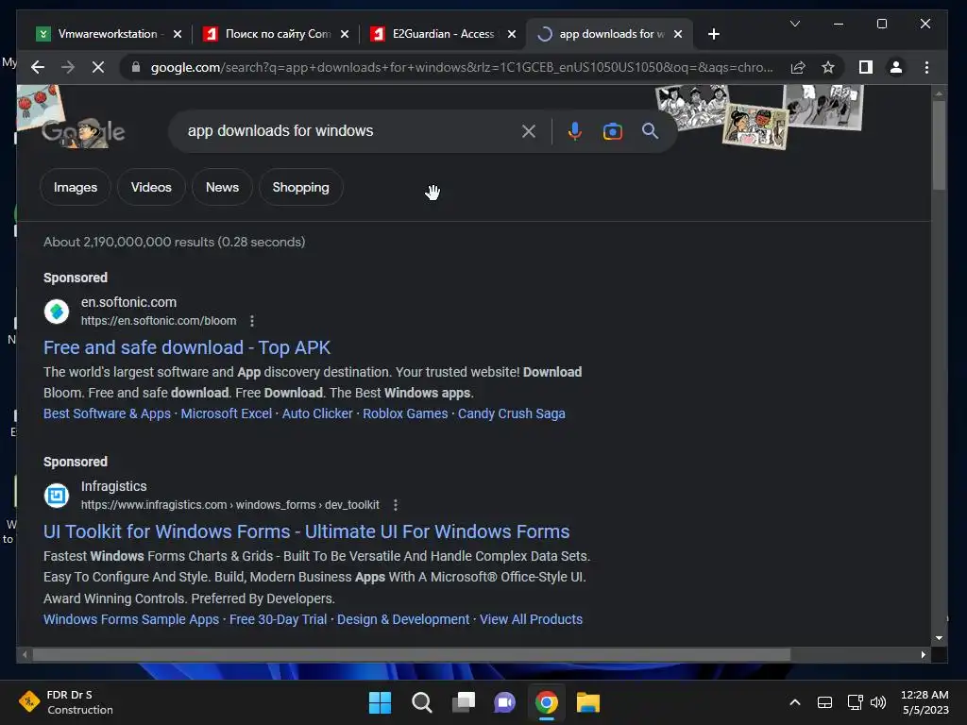Go back to the previous page
The width and height of the screenshot is (967, 725).
click(x=38, y=67)
